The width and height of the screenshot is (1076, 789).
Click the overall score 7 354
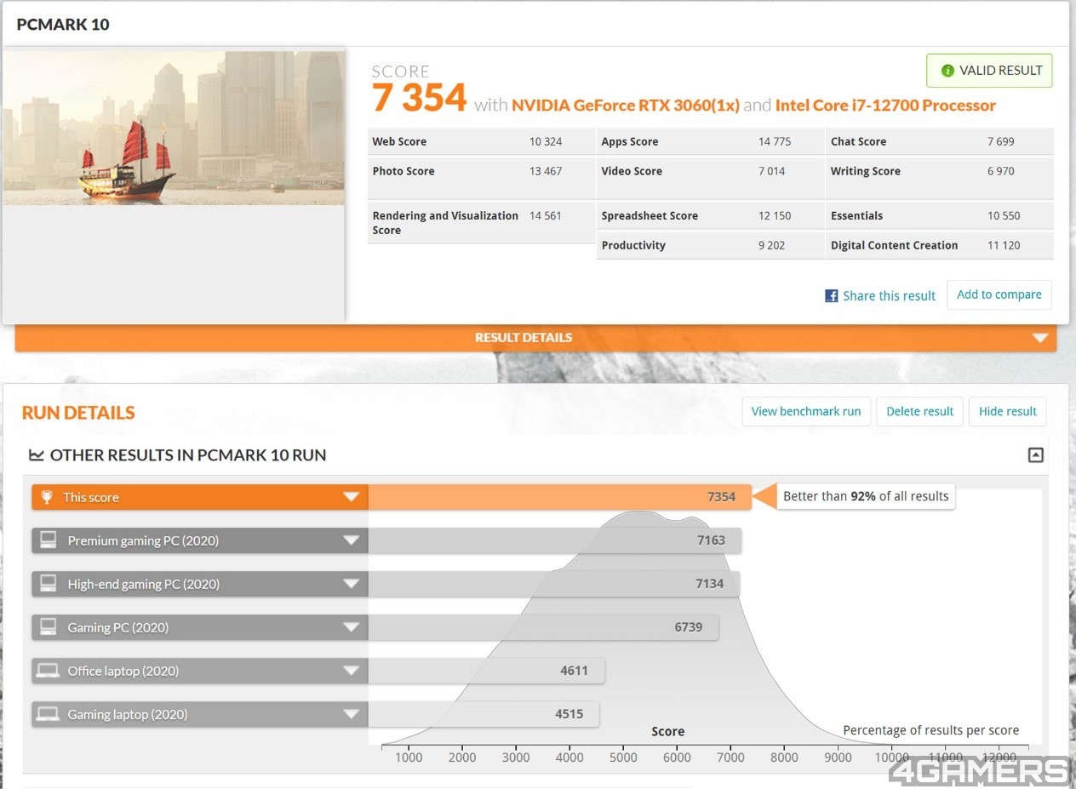[420, 98]
